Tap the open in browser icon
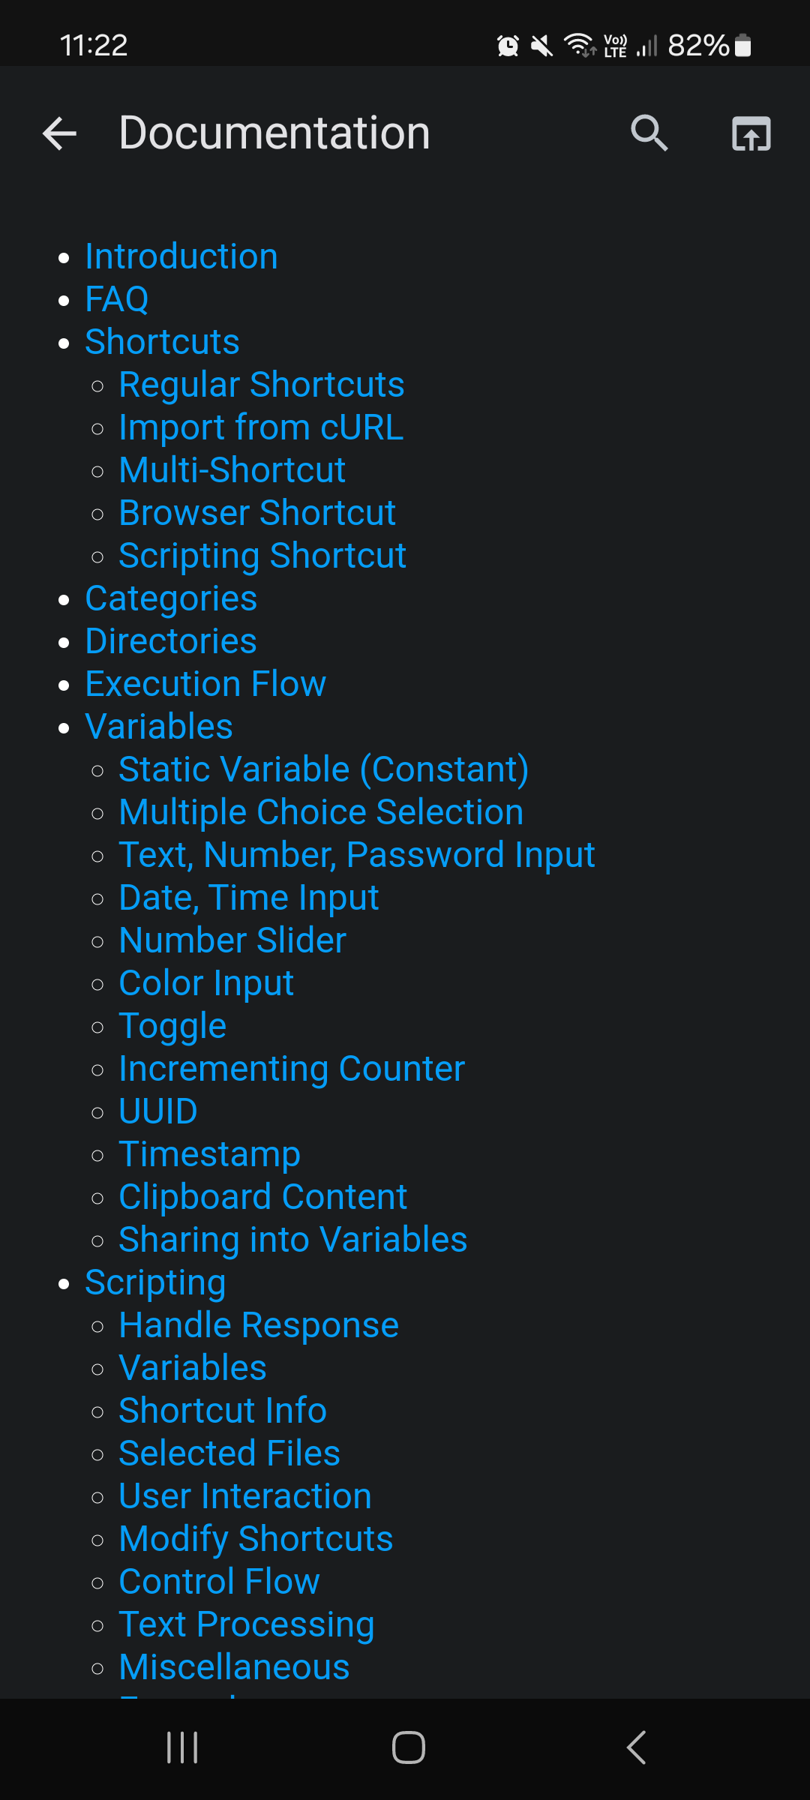The width and height of the screenshot is (810, 1800). coord(751,133)
